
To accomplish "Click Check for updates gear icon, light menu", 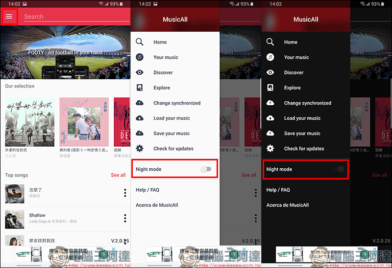I will click(140, 149).
